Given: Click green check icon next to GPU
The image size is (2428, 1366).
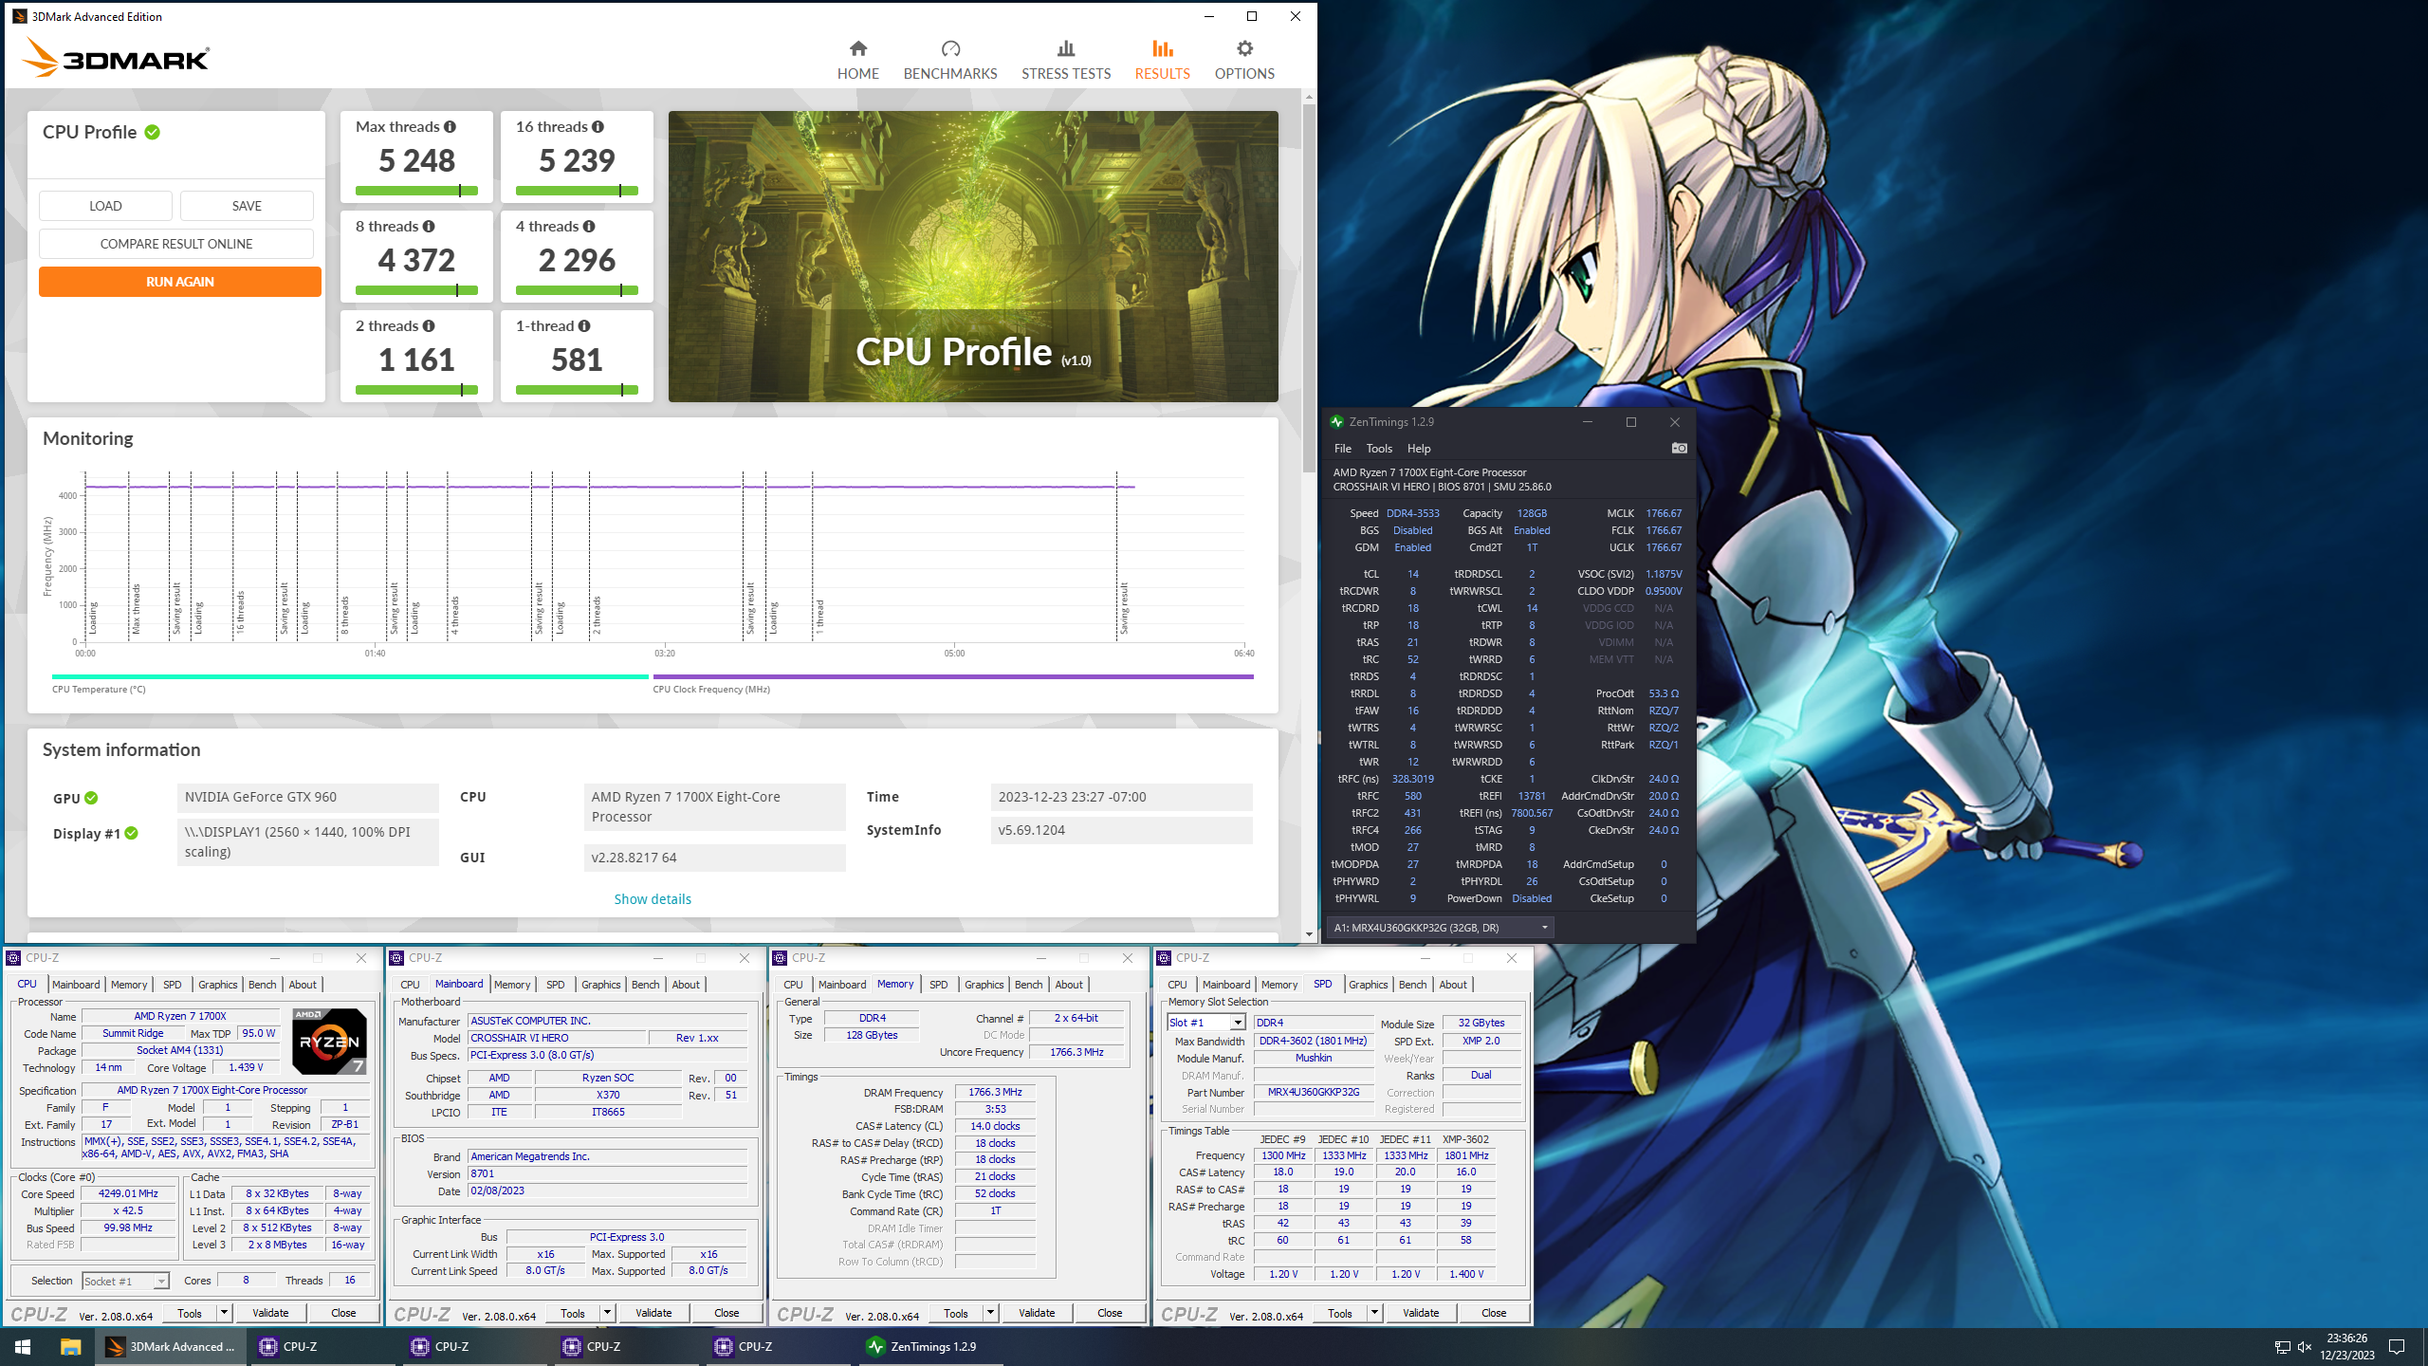Looking at the screenshot, I should pos(91,798).
